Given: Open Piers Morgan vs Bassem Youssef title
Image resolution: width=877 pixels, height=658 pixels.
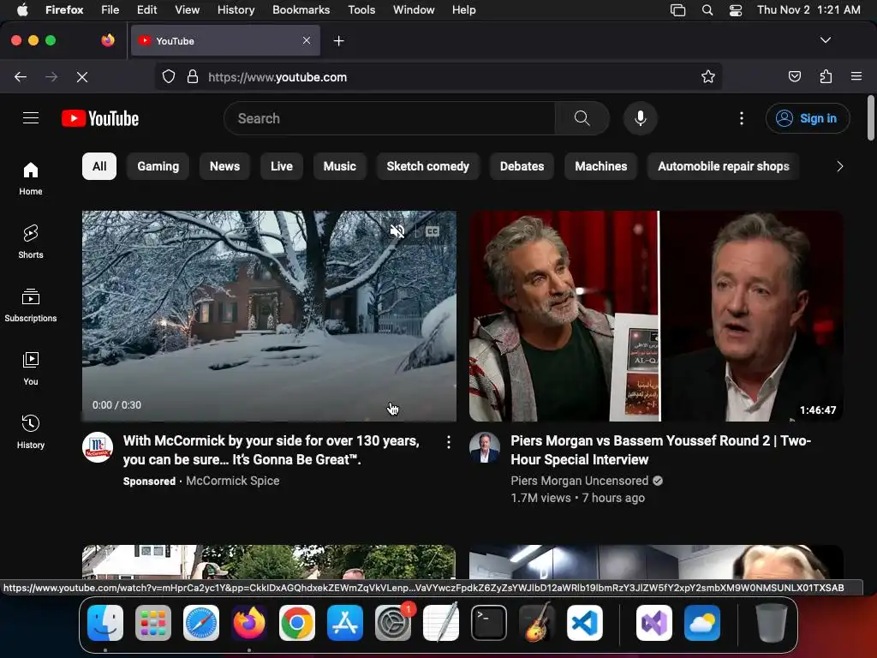Looking at the screenshot, I should tap(660, 450).
